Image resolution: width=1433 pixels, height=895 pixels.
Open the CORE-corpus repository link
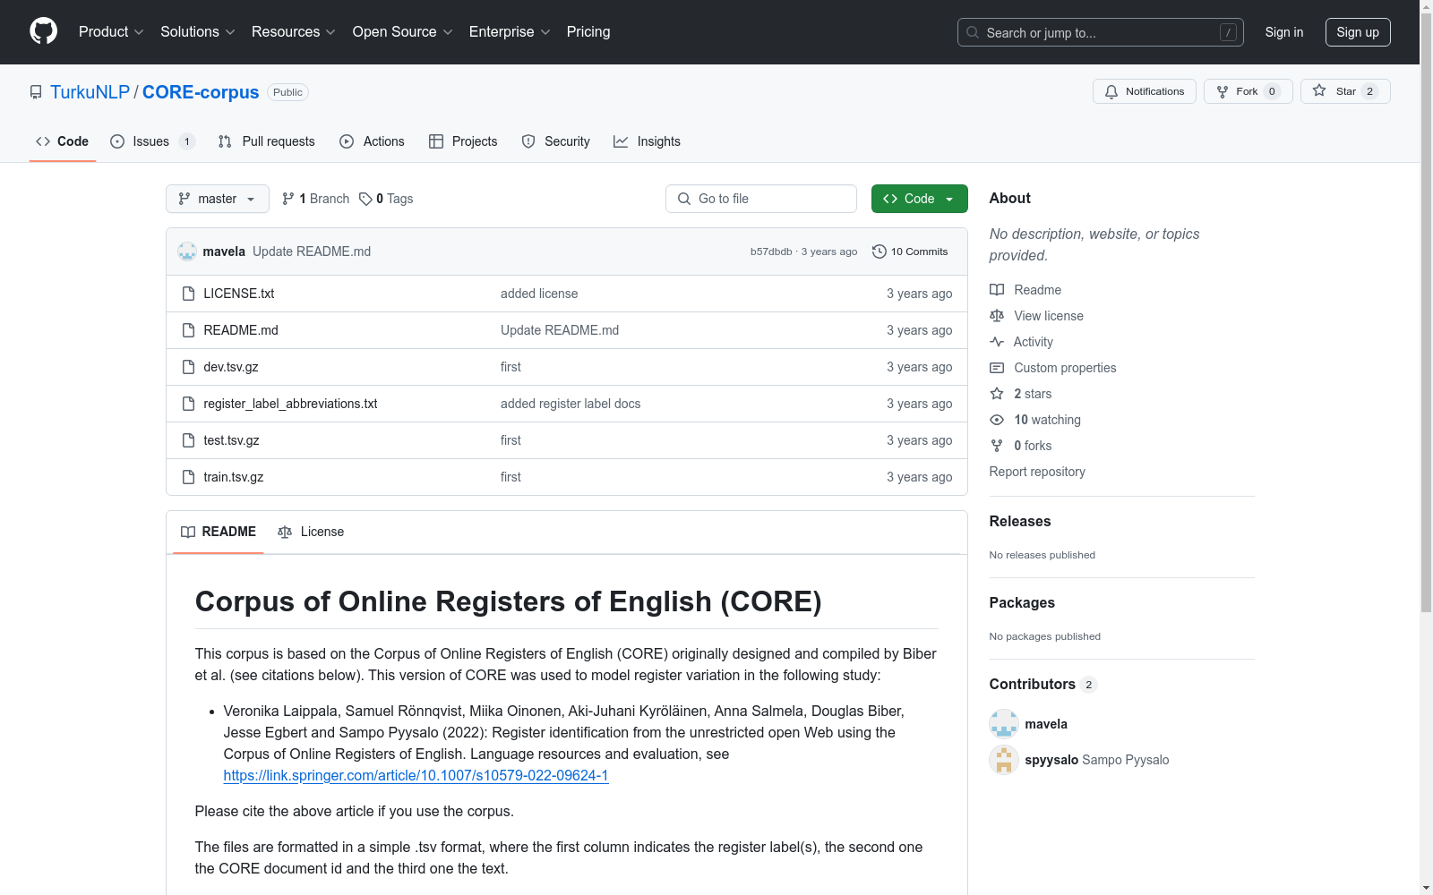[x=201, y=92]
